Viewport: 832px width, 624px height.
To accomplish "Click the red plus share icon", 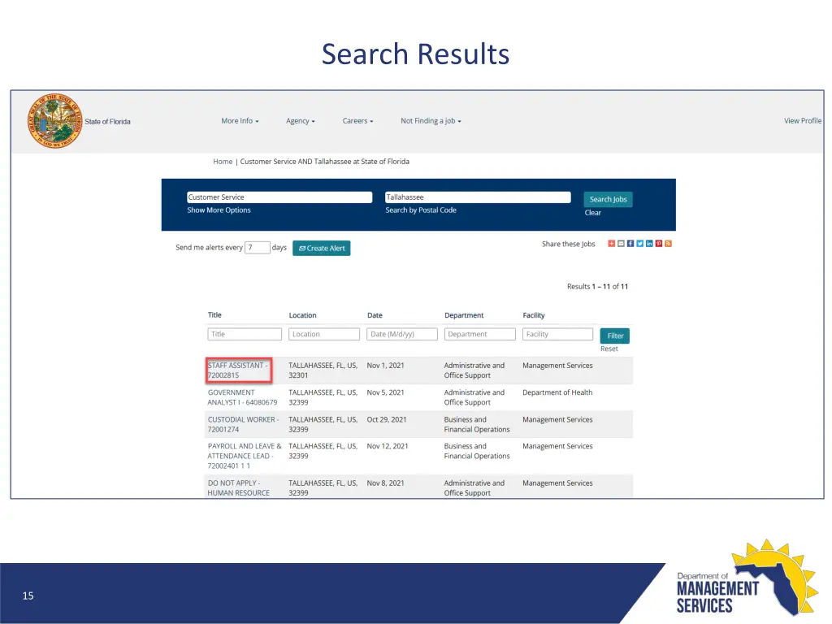I will tap(611, 244).
